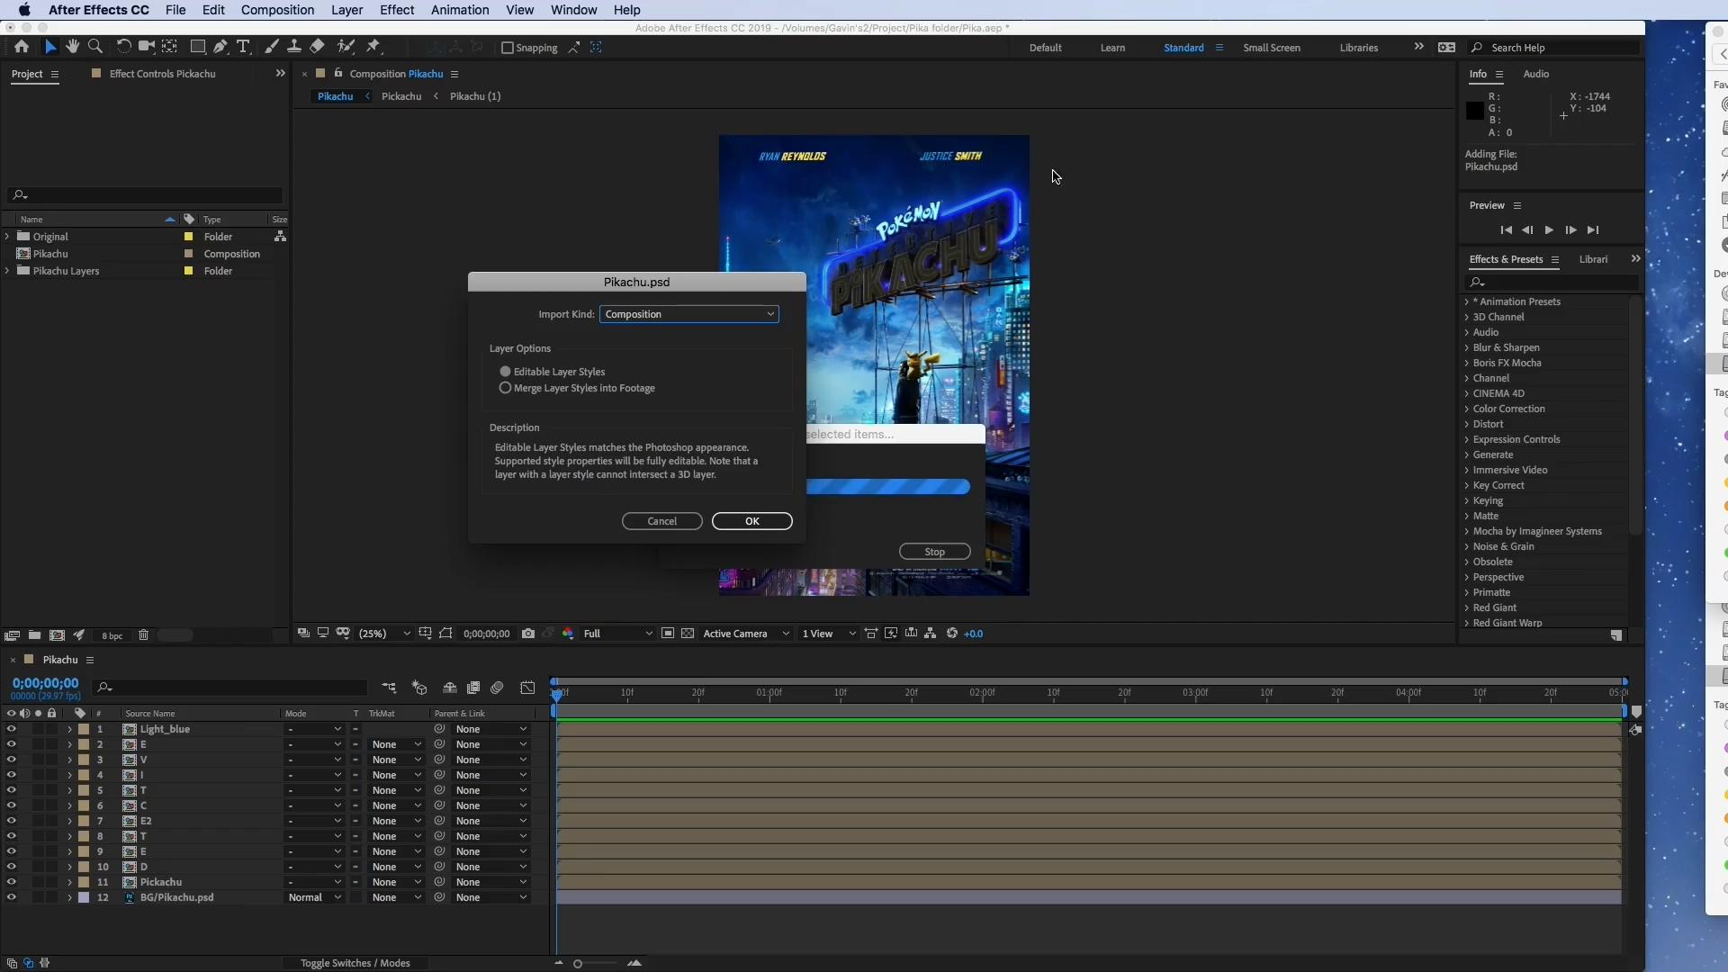Select the Puppet Pin tool
This screenshot has width=1728, height=972.
(x=373, y=47)
